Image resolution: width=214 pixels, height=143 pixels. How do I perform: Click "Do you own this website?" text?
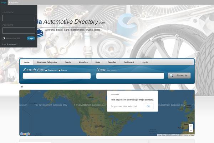[124, 107]
